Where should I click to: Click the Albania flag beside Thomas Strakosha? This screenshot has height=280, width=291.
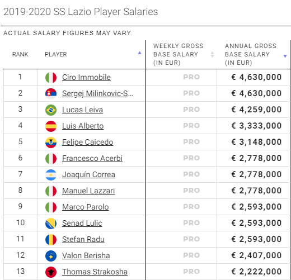coord(51,272)
